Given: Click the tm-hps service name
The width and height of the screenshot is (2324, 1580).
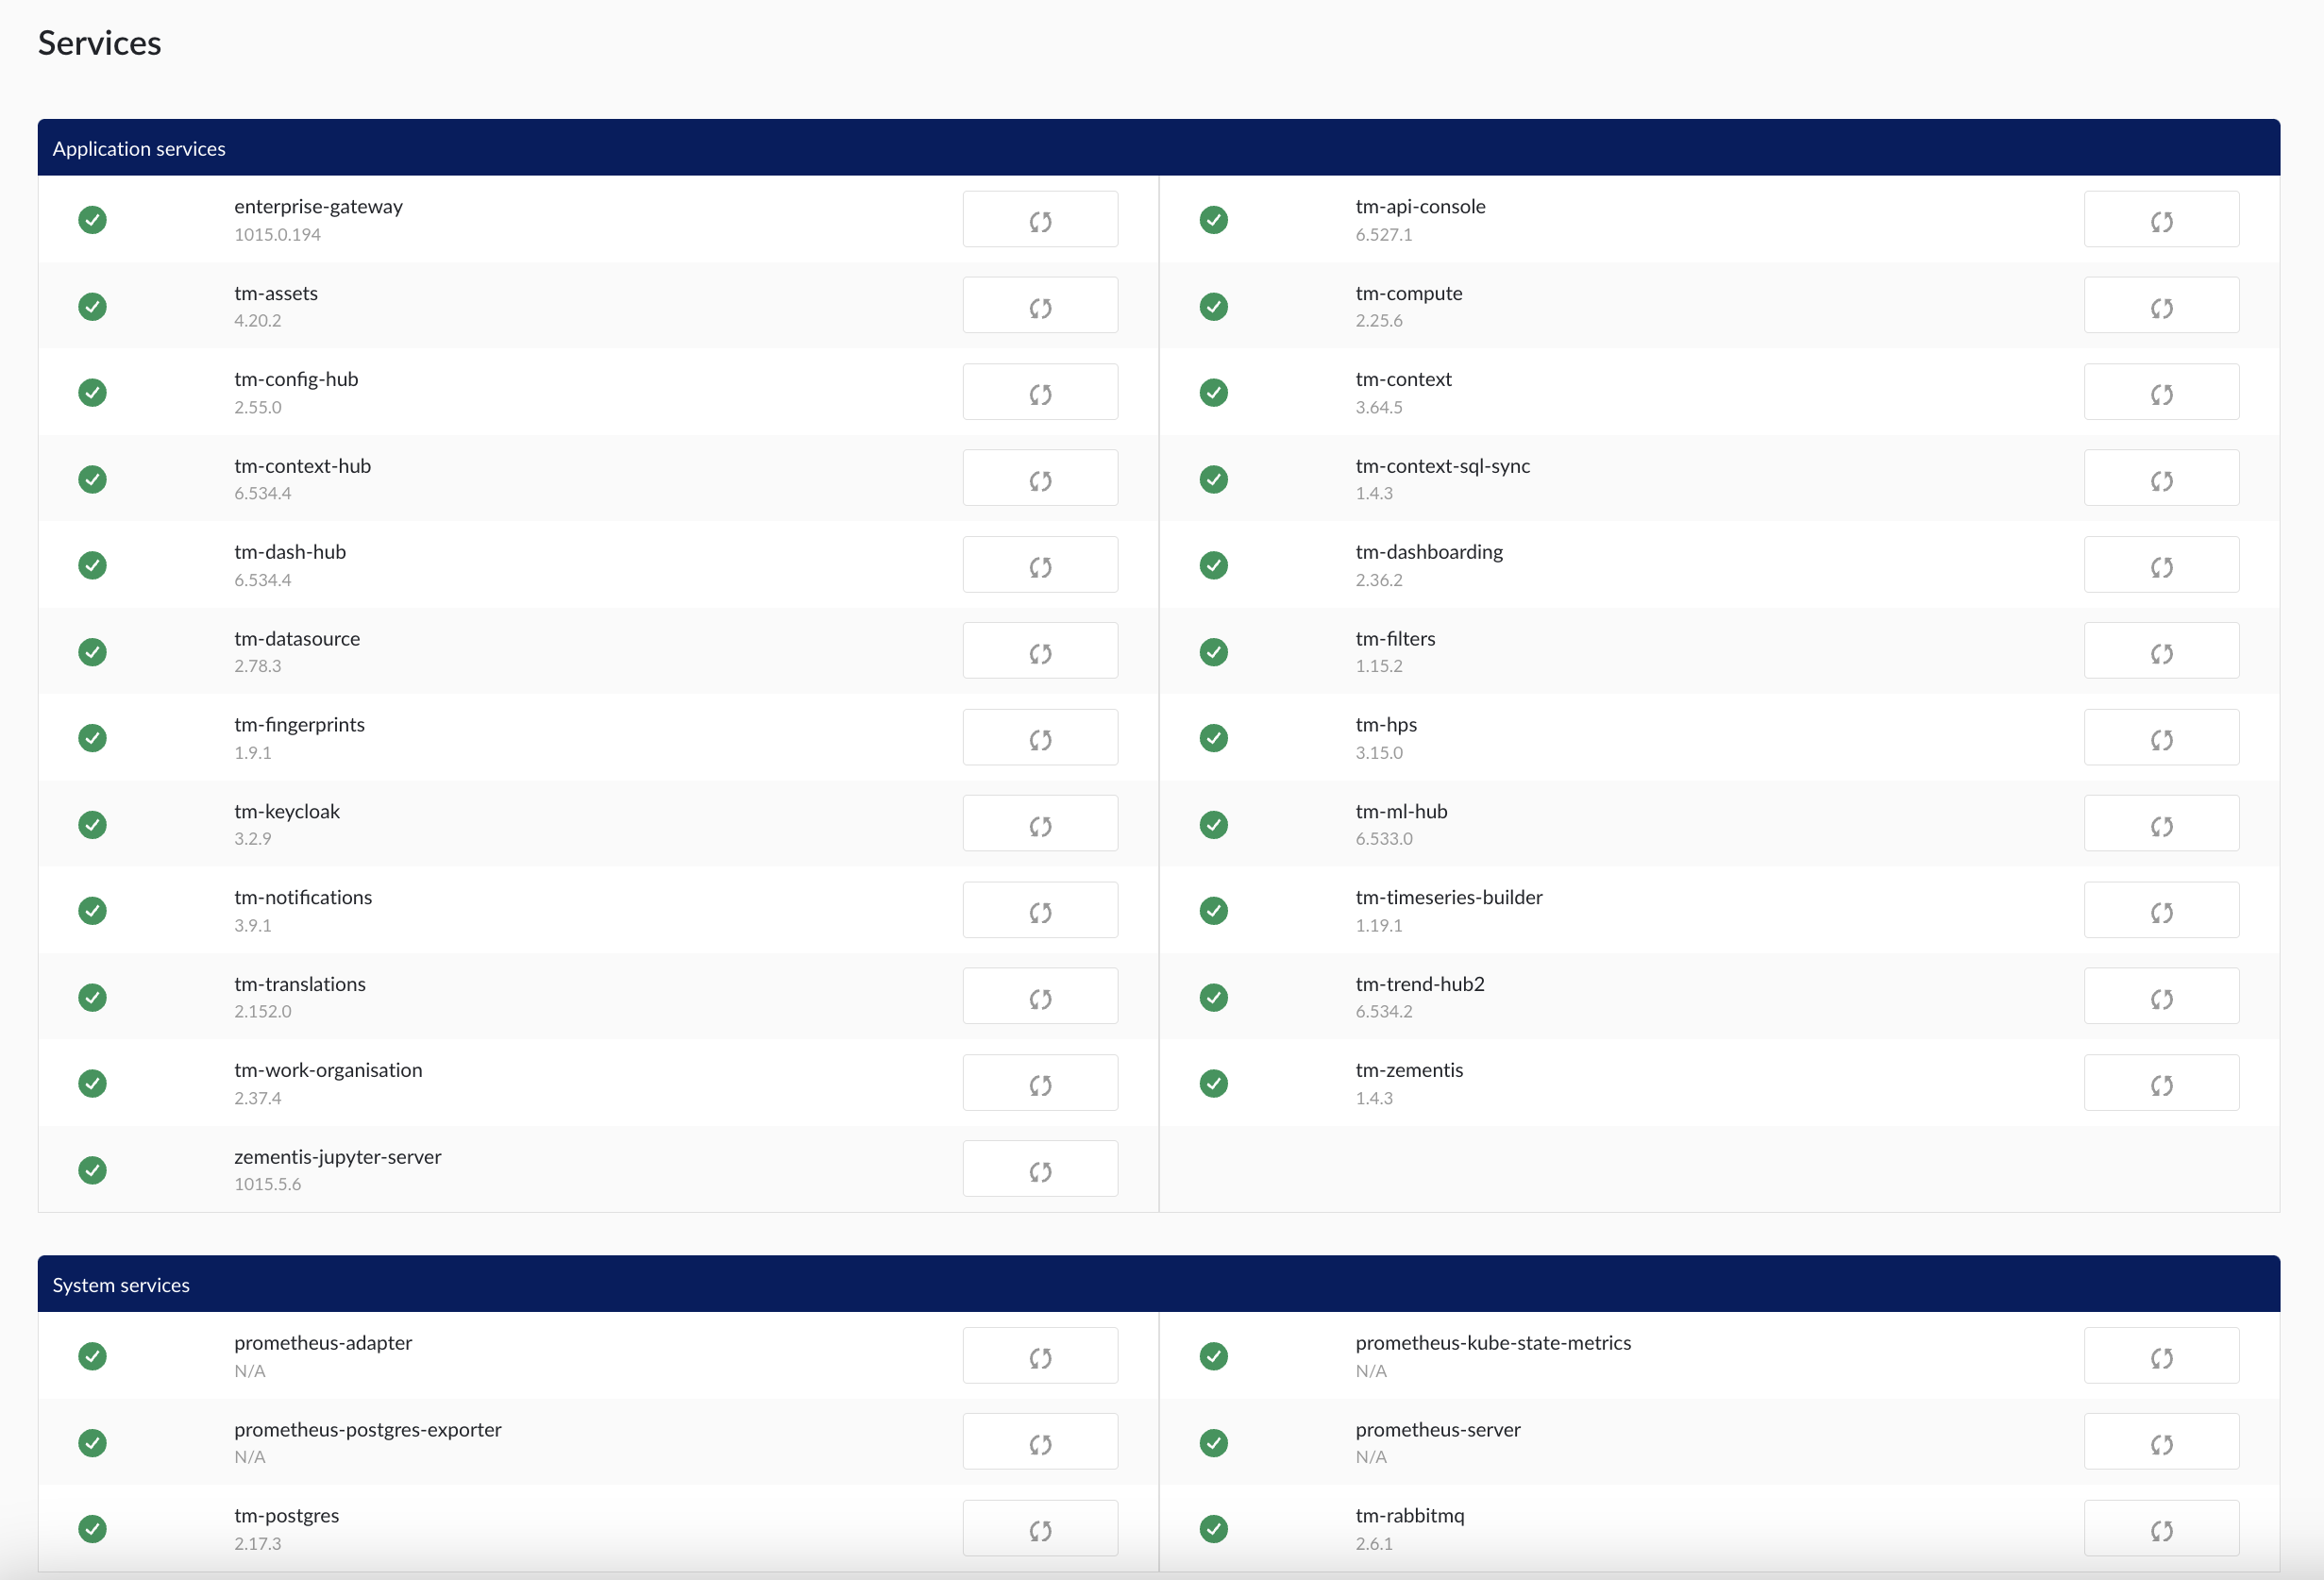Looking at the screenshot, I should [1386, 724].
